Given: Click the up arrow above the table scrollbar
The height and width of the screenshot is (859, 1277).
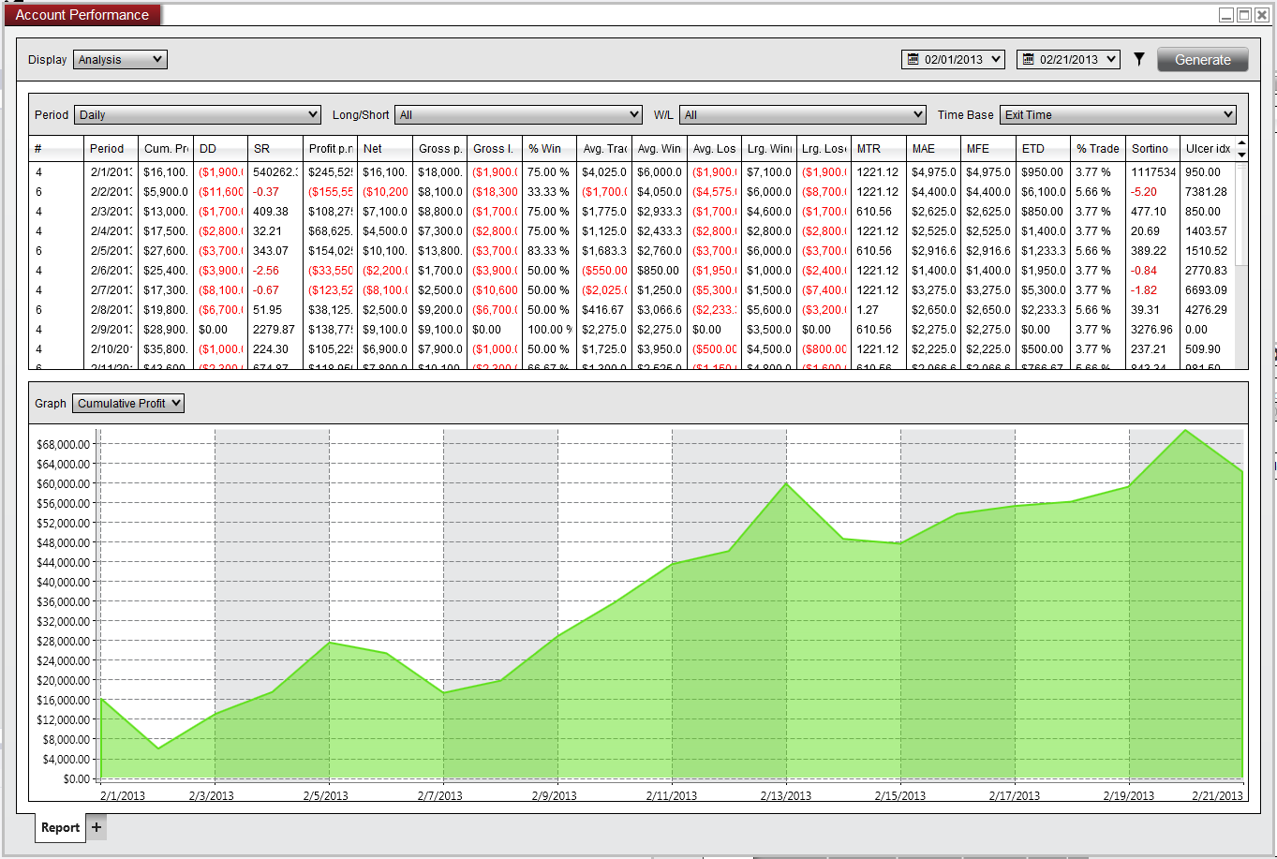Looking at the screenshot, I should click(x=1242, y=143).
